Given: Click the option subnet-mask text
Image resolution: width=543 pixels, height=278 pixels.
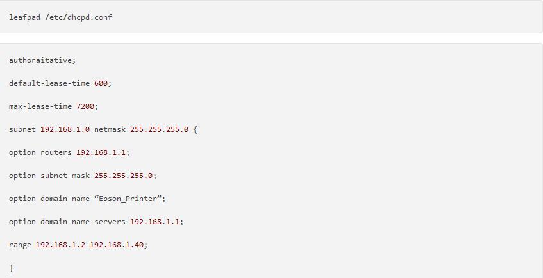Looking at the screenshot, I should click(x=49, y=176).
